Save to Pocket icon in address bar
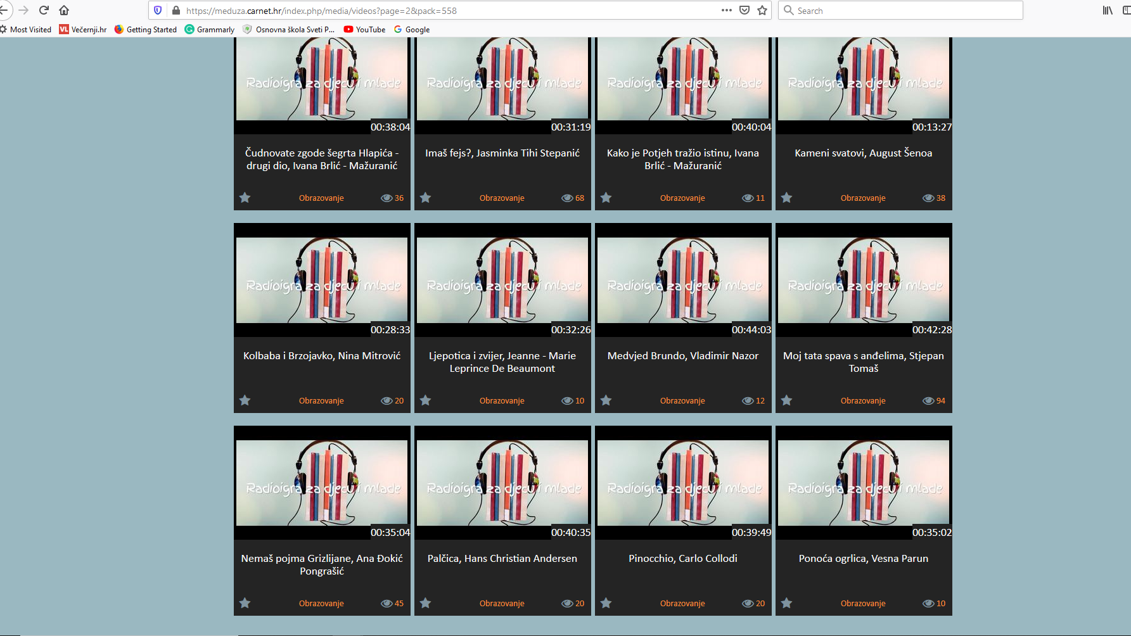This screenshot has height=636, width=1131. click(x=744, y=10)
